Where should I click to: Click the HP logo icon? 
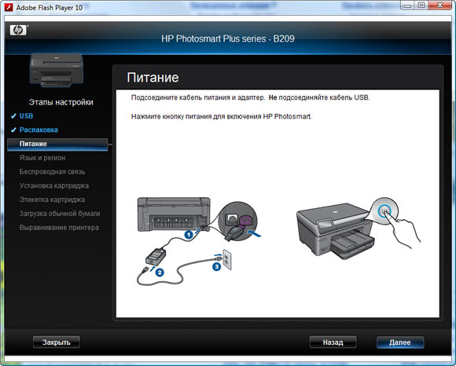tap(18, 30)
